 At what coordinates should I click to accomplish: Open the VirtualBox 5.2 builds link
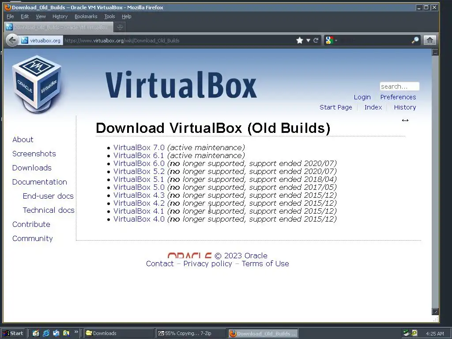(139, 172)
